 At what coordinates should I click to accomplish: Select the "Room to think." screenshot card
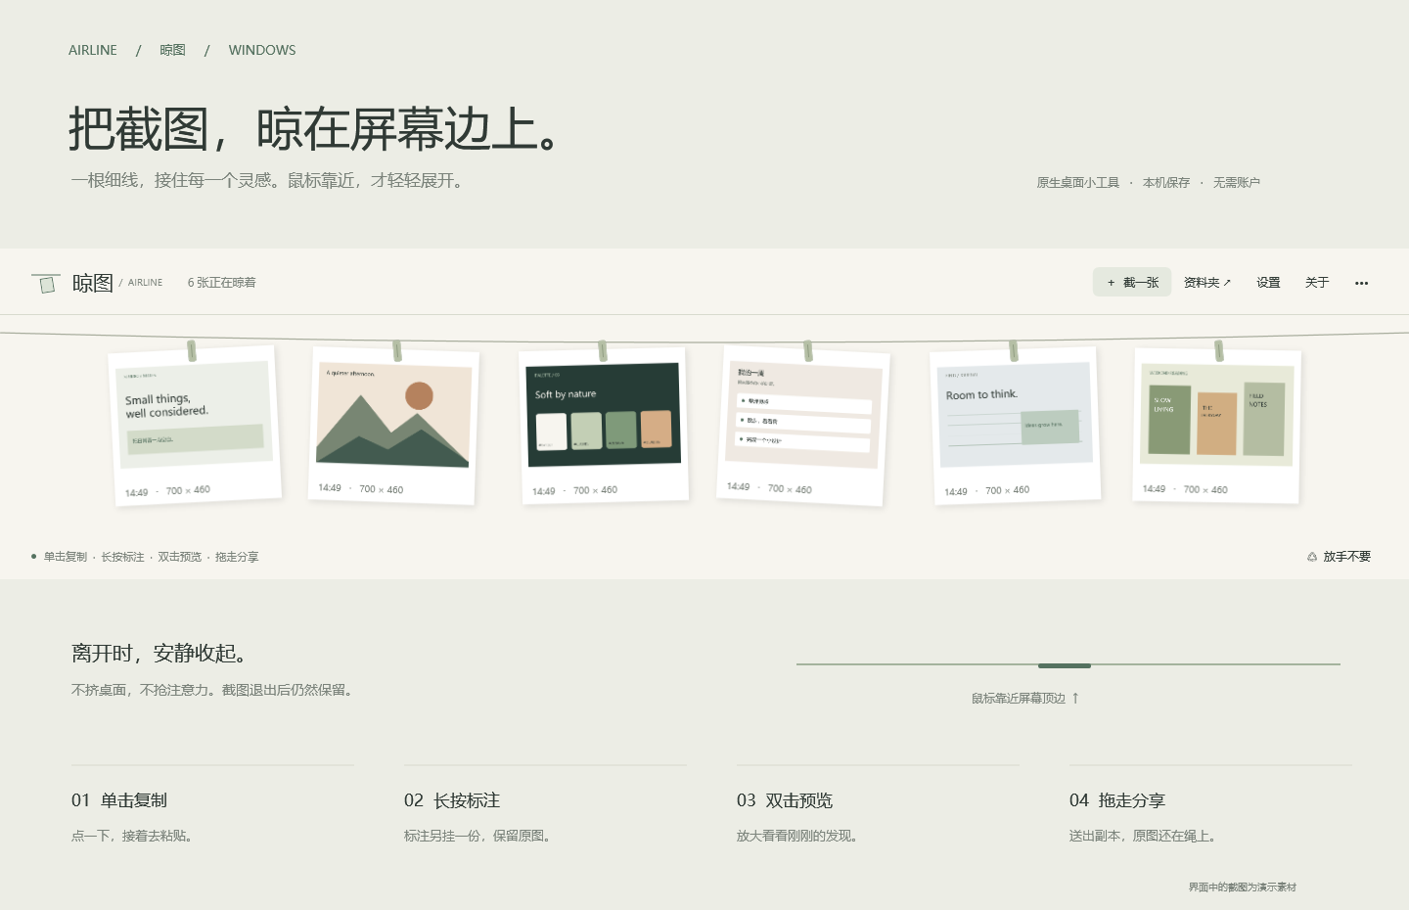1015,426
